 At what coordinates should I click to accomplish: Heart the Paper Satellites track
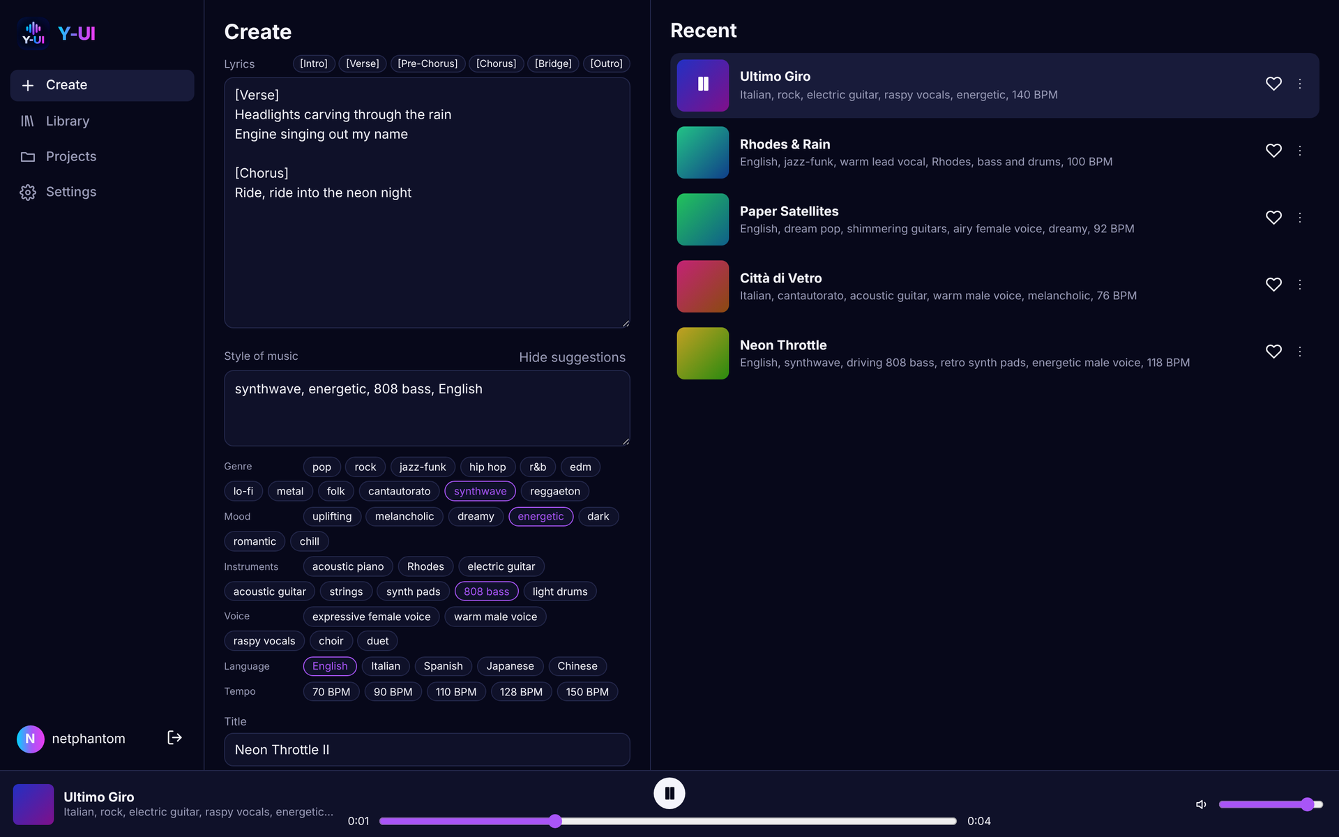point(1273,218)
